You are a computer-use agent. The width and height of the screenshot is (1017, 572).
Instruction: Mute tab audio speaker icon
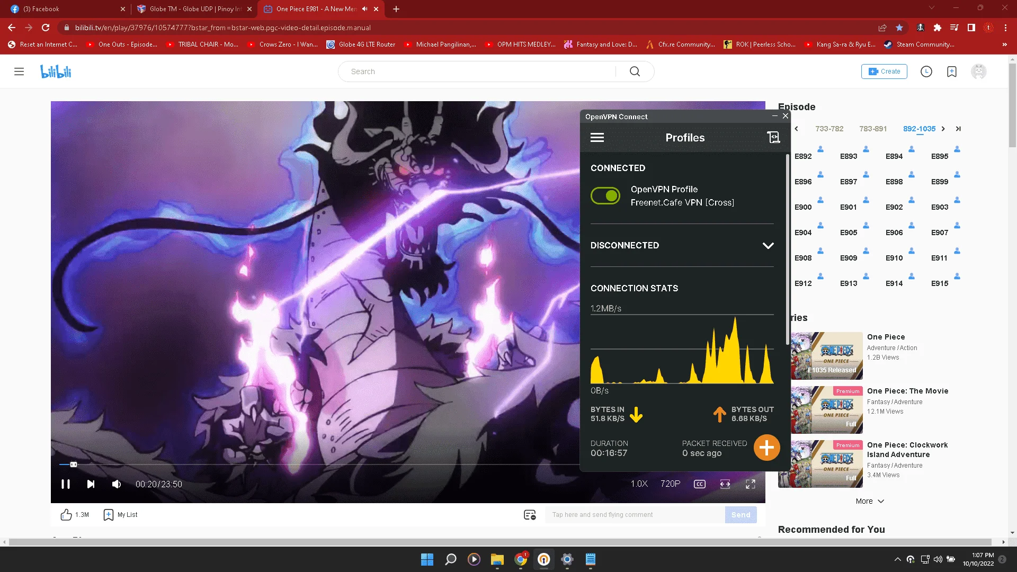click(364, 9)
